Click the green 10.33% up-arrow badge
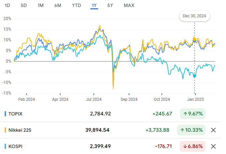This screenshot has height=154, width=226. click(192, 130)
